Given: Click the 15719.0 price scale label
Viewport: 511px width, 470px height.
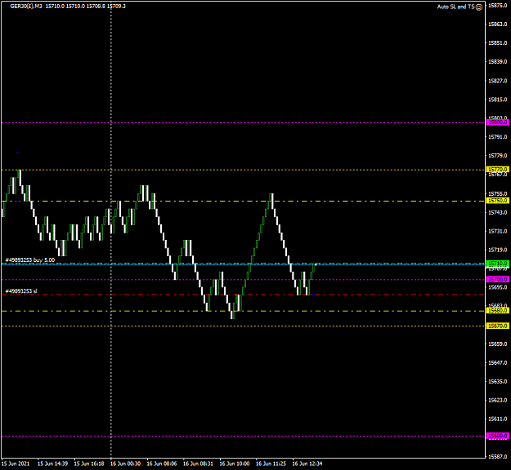Looking at the screenshot, I should [x=498, y=250].
